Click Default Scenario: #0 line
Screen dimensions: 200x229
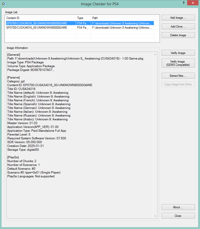[x=21, y=169]
